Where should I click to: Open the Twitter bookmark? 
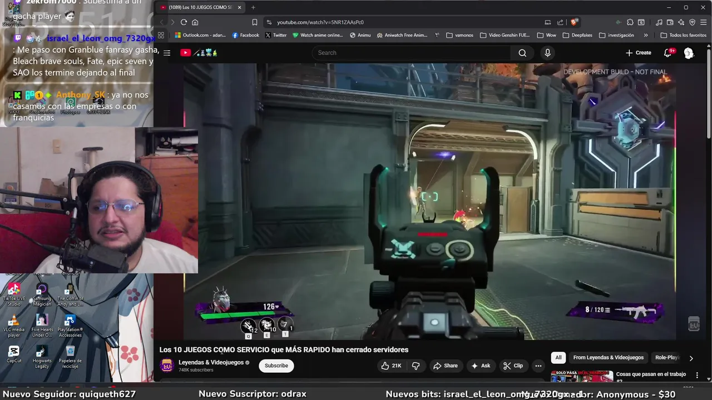point(275,35)
